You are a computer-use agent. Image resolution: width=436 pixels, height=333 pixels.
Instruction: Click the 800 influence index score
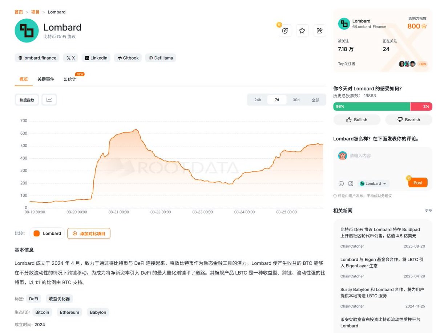click(x=414, y=26)
